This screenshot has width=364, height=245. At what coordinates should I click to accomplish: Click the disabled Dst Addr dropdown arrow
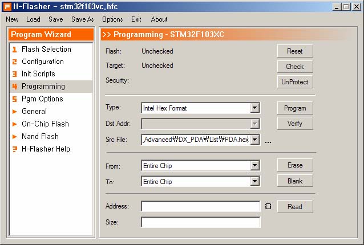[254, 124]
